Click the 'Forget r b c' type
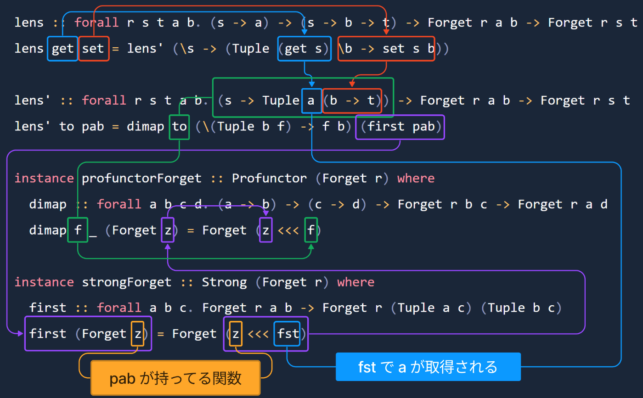This screenshot has width=643, height=398. pos(442,204)
